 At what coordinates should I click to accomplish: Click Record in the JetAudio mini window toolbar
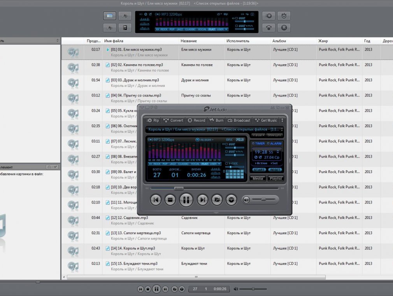tap(196, 120)
